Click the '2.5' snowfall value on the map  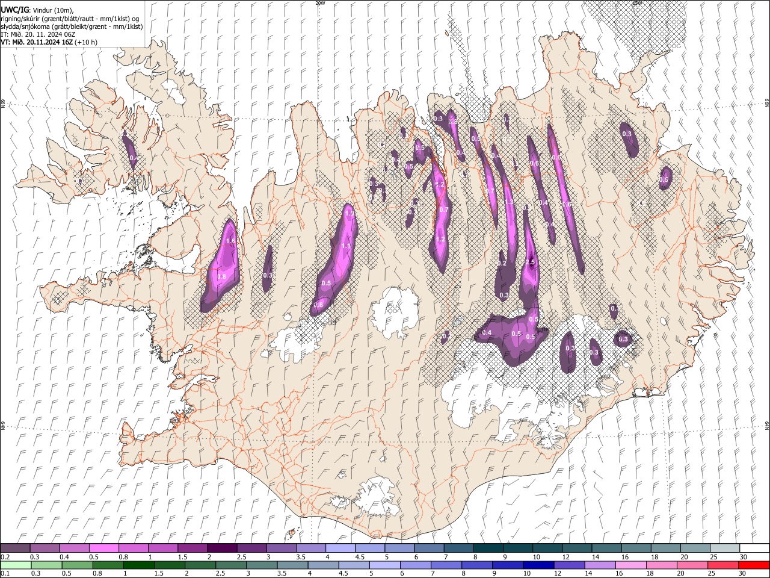(x=530, y=263)
